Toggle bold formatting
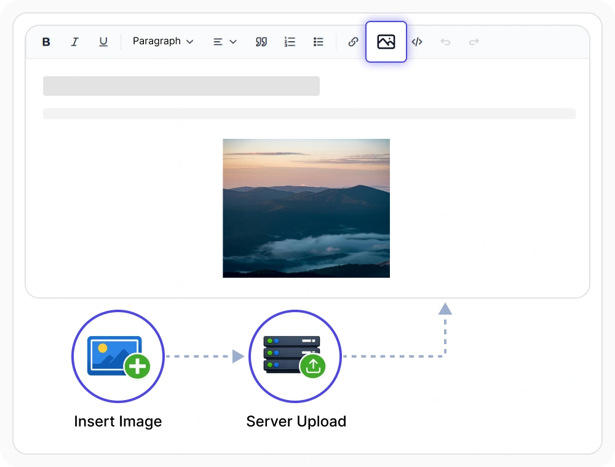Image resolution: width=615 pixels, height=467 pixels. [46, 42]
